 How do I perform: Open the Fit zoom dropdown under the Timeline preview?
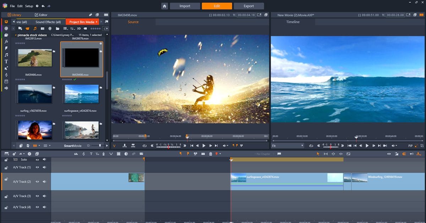(x=288, y=145)
